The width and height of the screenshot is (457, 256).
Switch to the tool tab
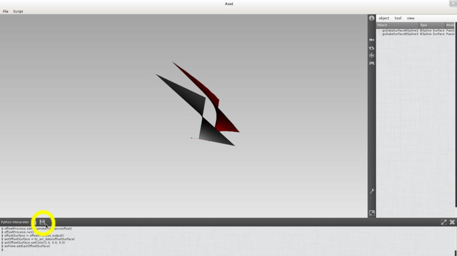tap(398, 18)
